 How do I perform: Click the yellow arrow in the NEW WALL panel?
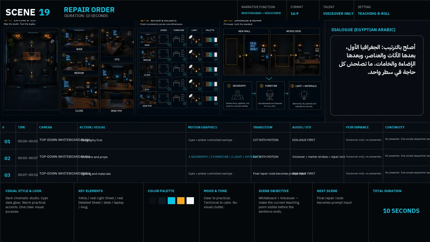(x=245, y=55)
